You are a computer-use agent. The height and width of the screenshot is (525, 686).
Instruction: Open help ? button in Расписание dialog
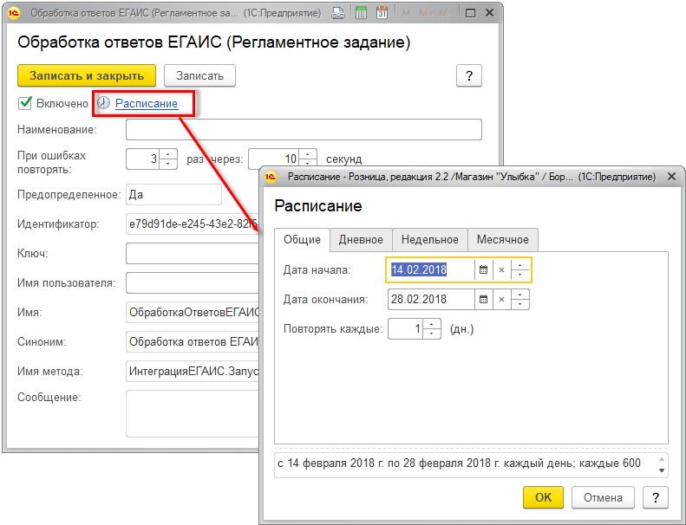tap(656, 497)
